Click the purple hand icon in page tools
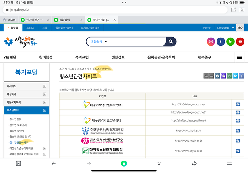 click(x=223, y=76)
